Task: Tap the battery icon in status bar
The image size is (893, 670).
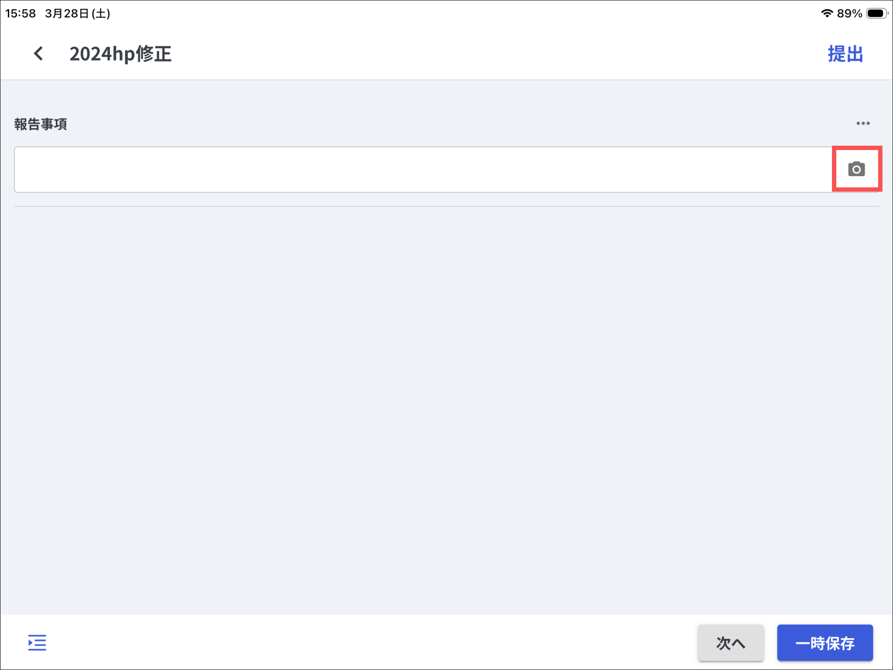Action: [876, 13]
